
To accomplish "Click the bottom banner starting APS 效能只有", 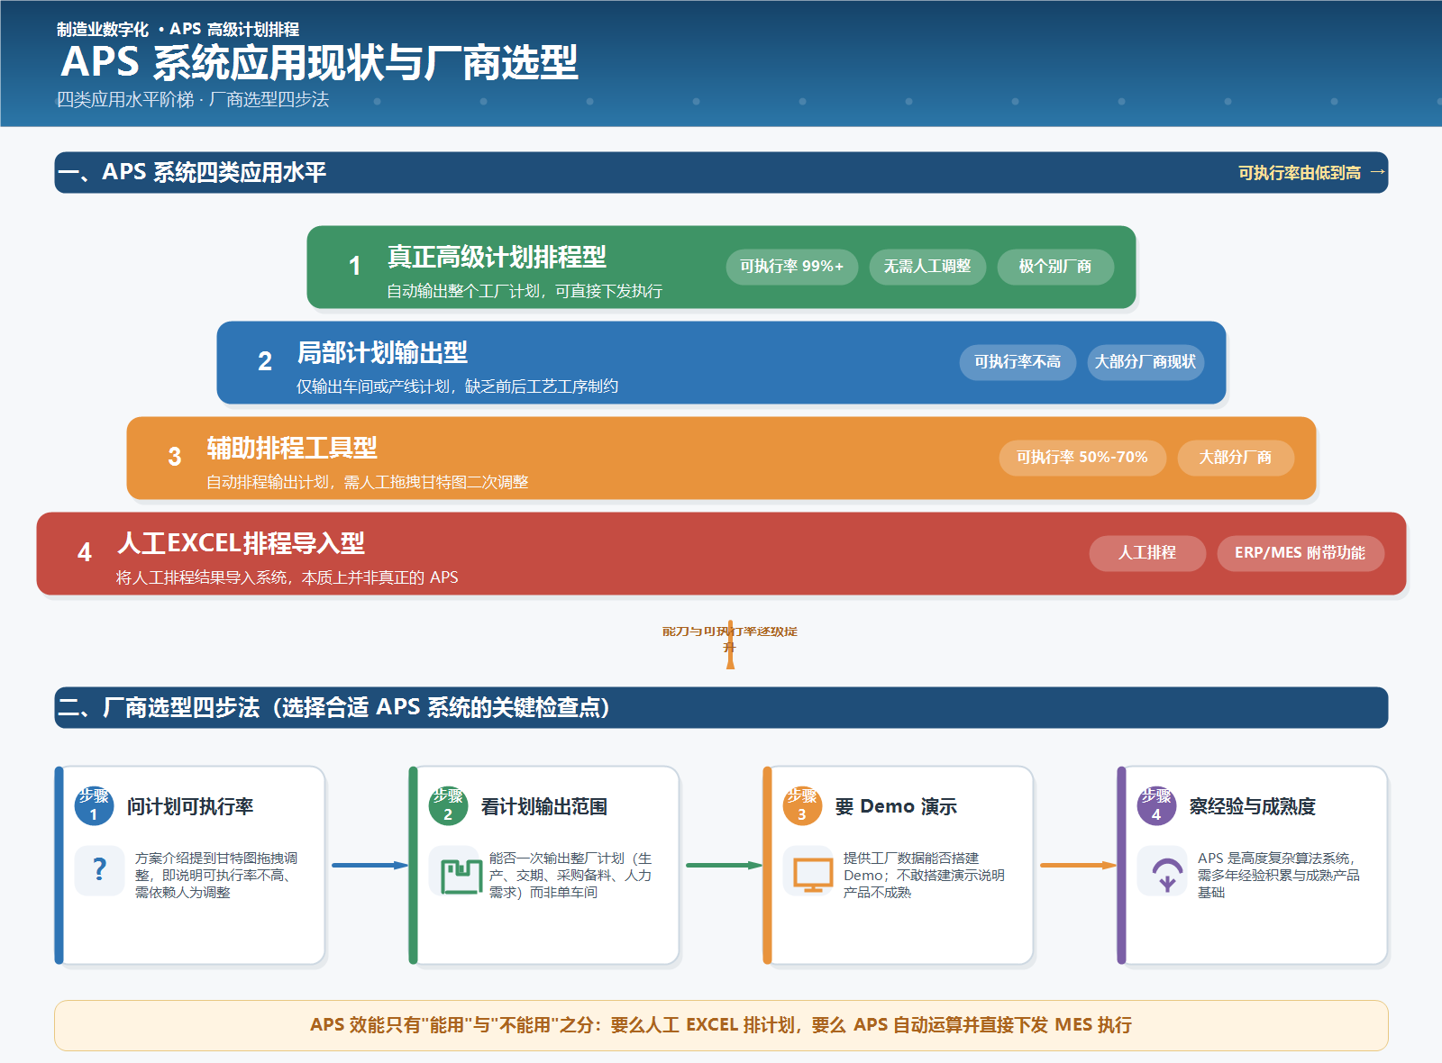I will 721,1025.
